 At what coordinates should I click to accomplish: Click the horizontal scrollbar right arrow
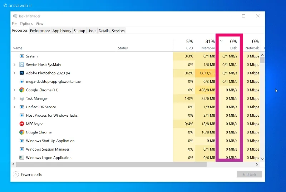click(257, 164)
